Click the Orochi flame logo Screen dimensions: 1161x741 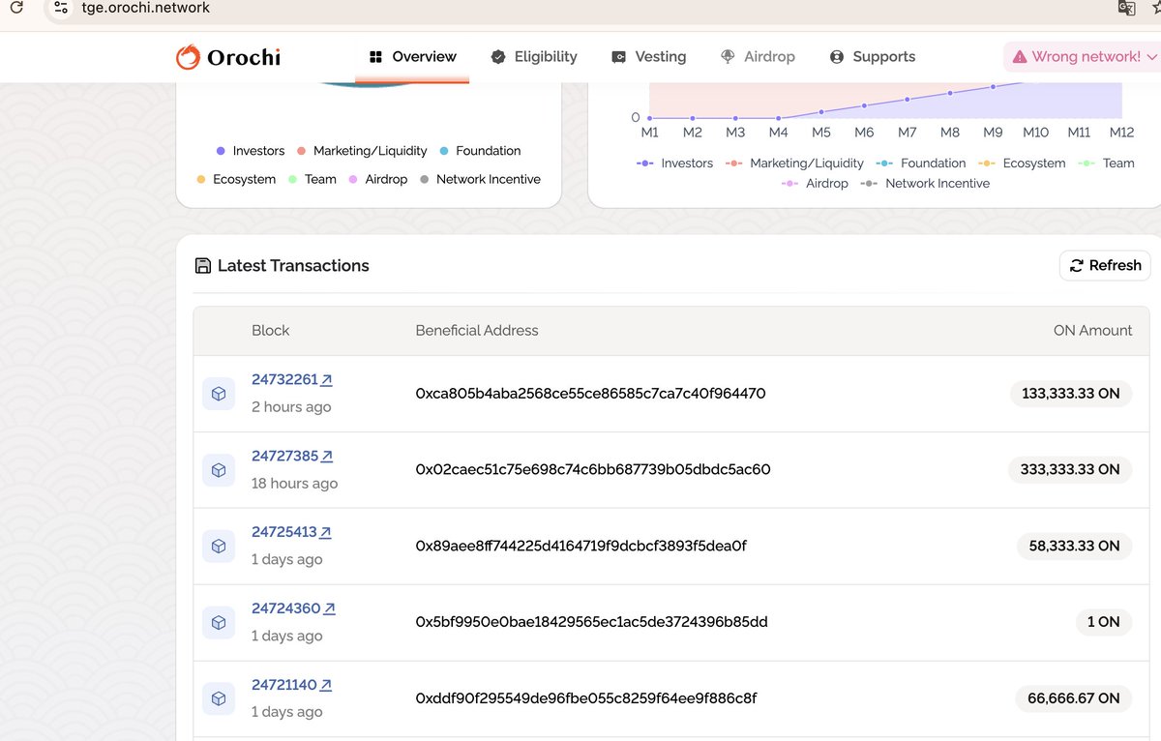click(x=188, y=57)
